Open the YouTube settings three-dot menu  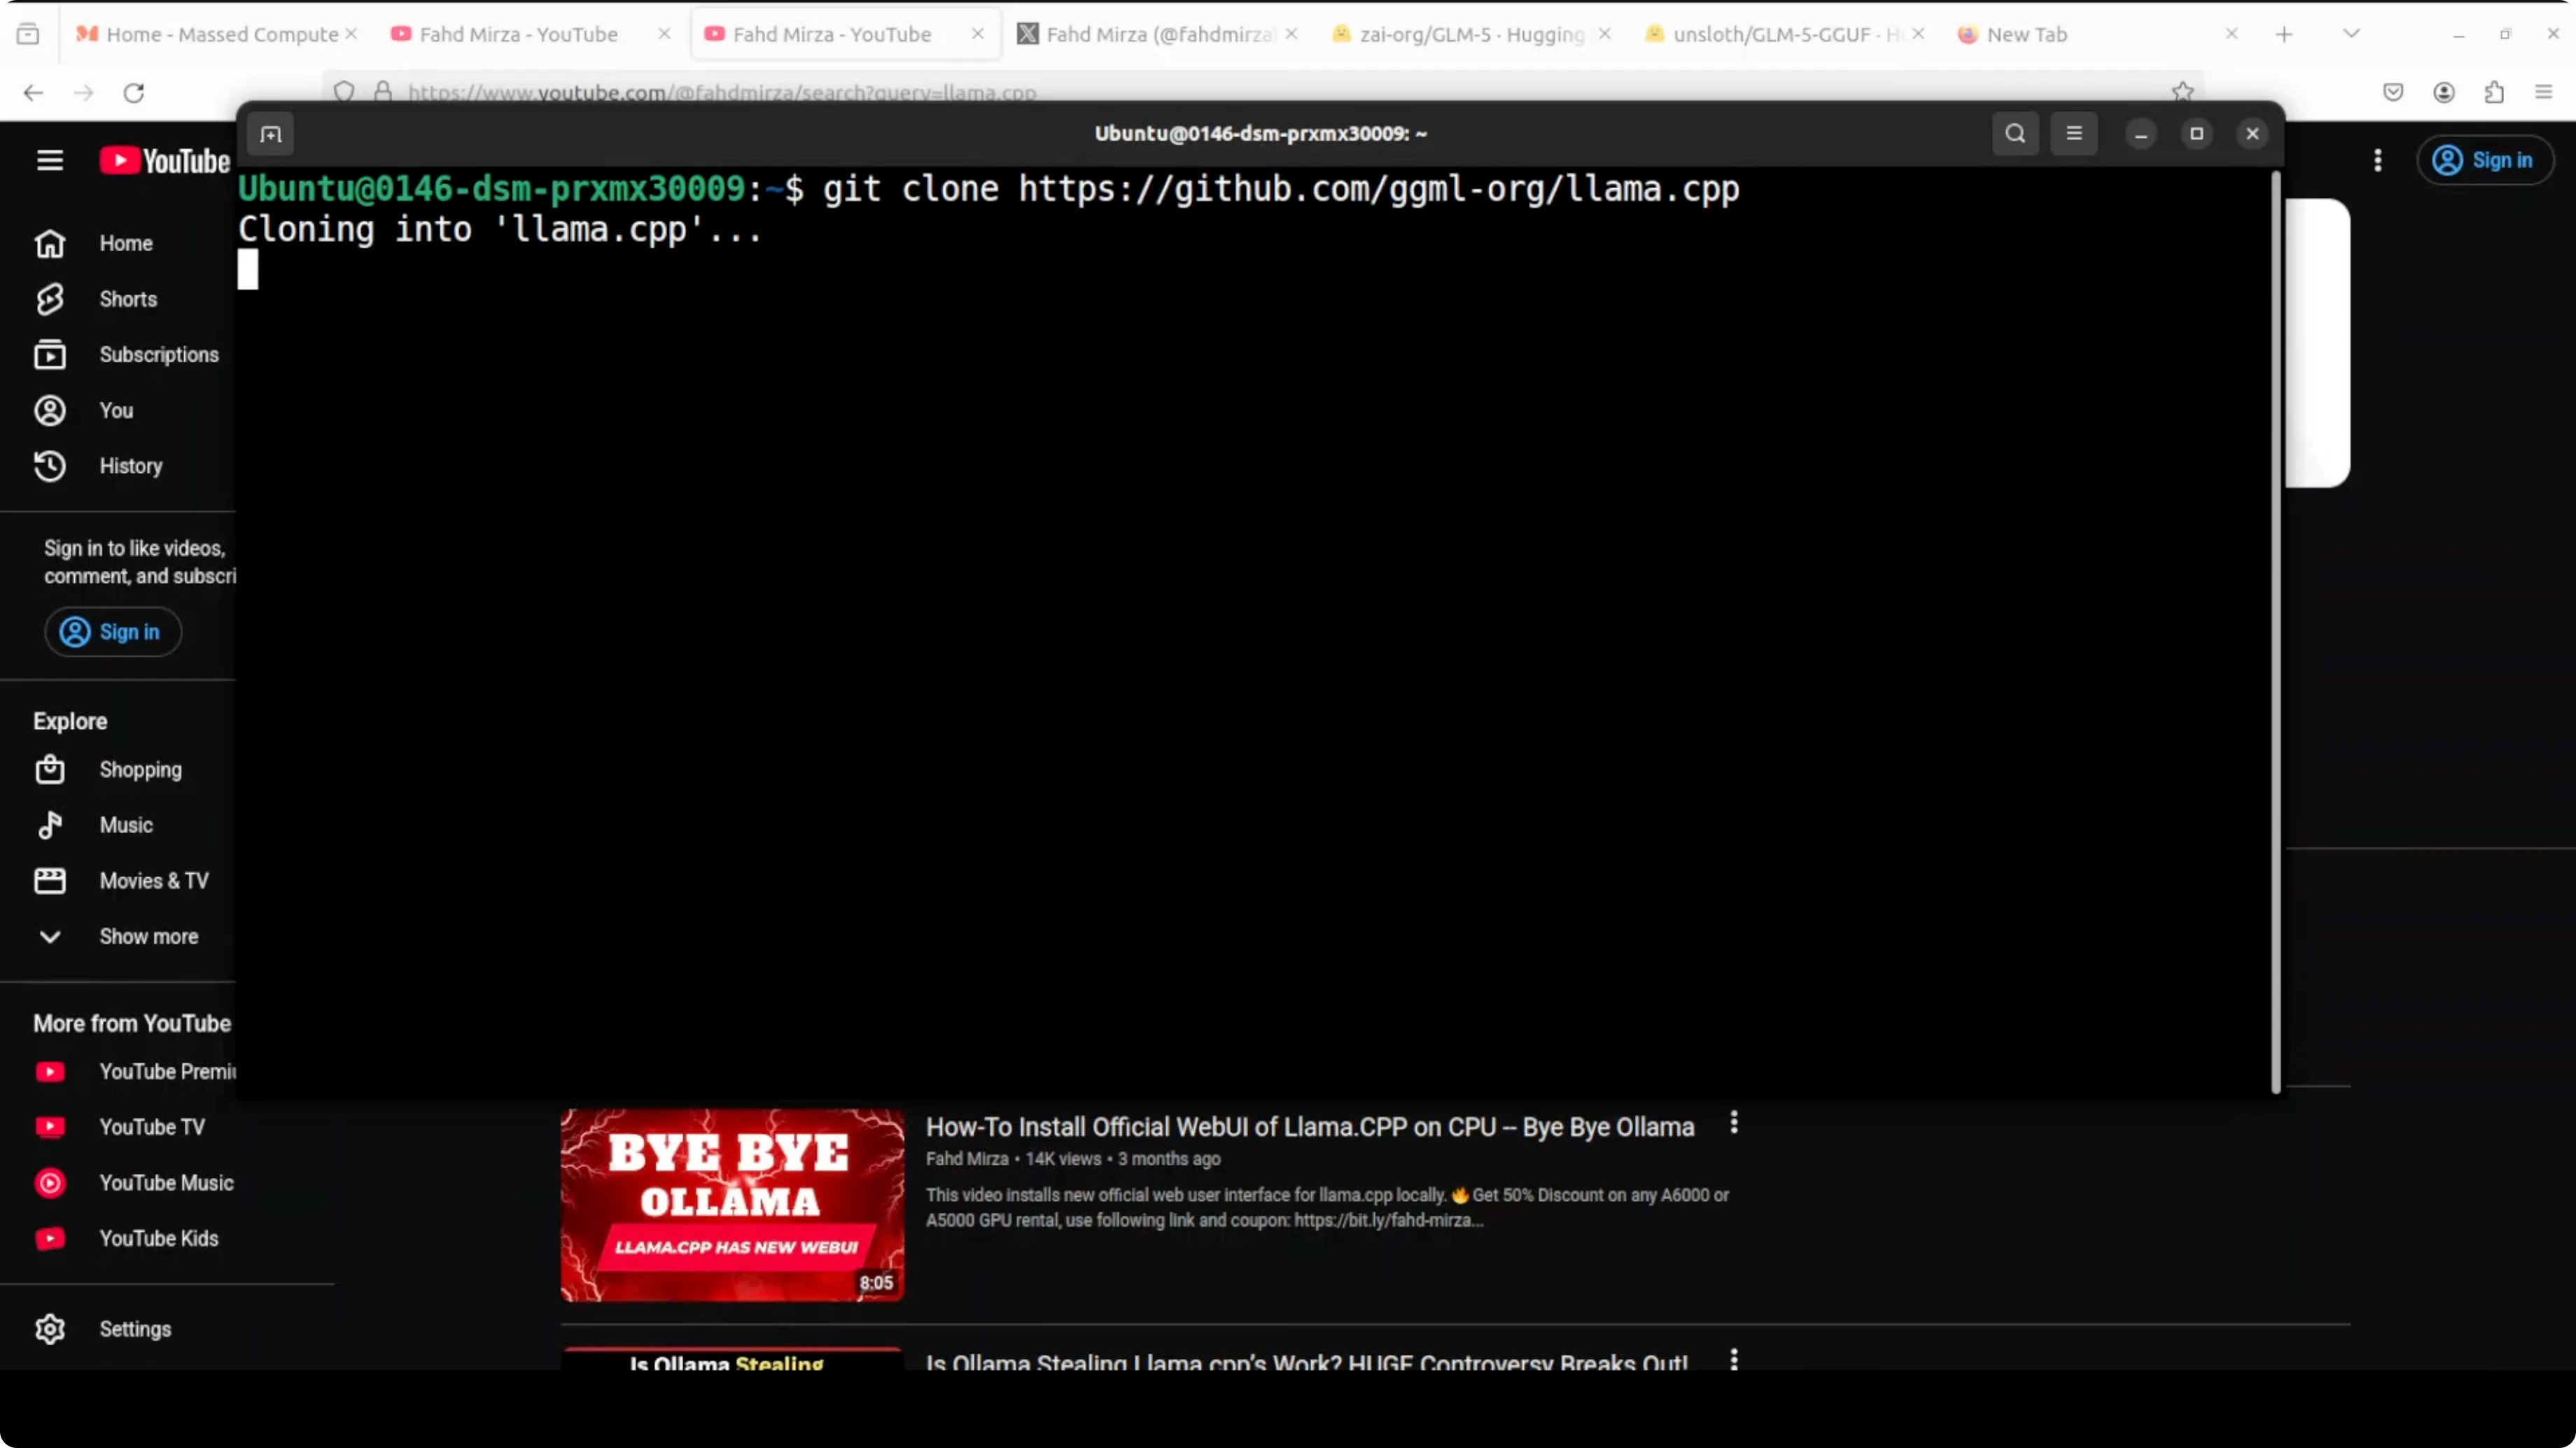2378,160
